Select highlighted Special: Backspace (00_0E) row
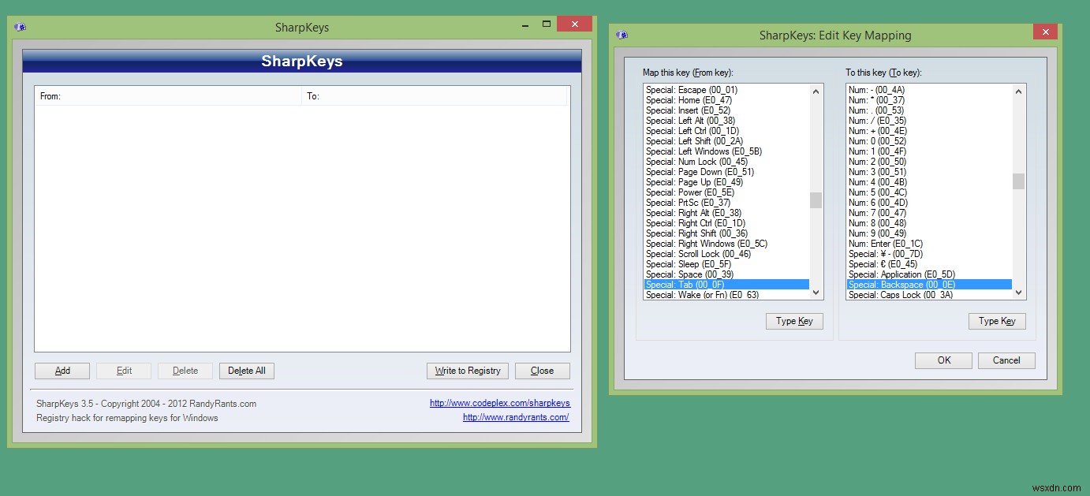Image resolution: width=1090 pixels, height=496 pixels. [929, 285]
